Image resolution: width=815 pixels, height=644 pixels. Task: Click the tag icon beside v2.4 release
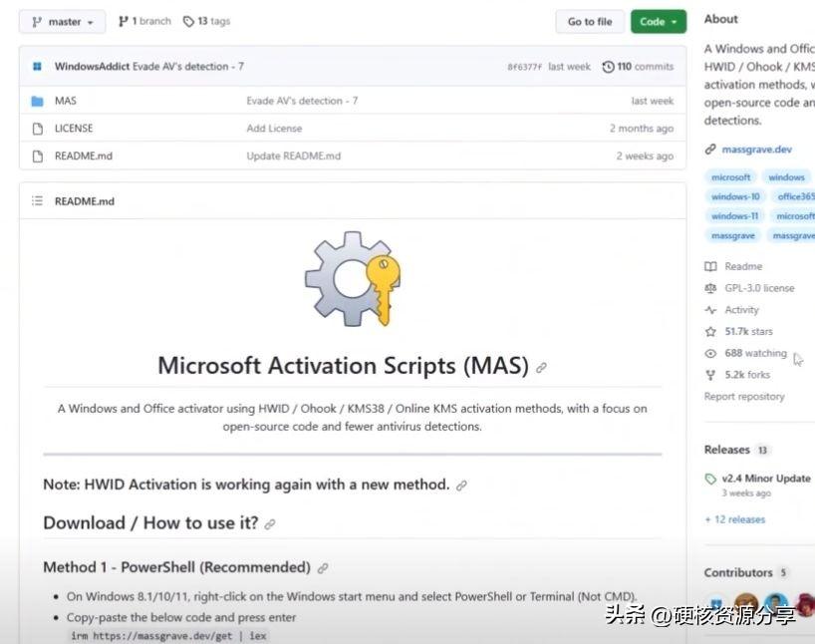[x=710, y=480]
